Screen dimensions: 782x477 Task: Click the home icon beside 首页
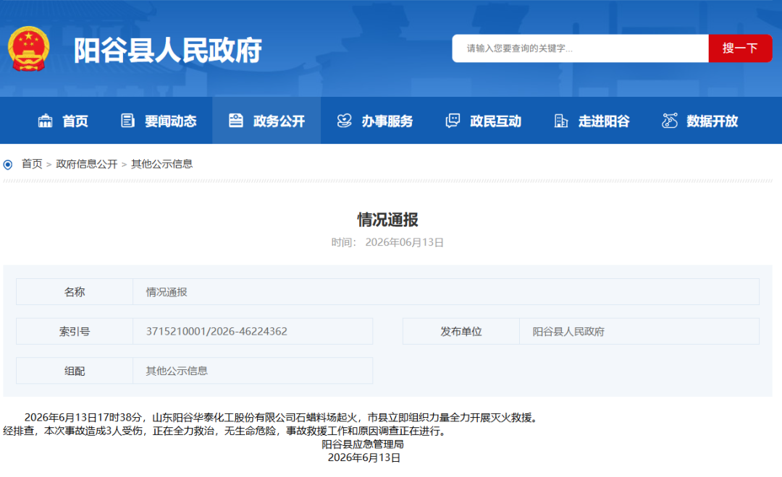46,121
